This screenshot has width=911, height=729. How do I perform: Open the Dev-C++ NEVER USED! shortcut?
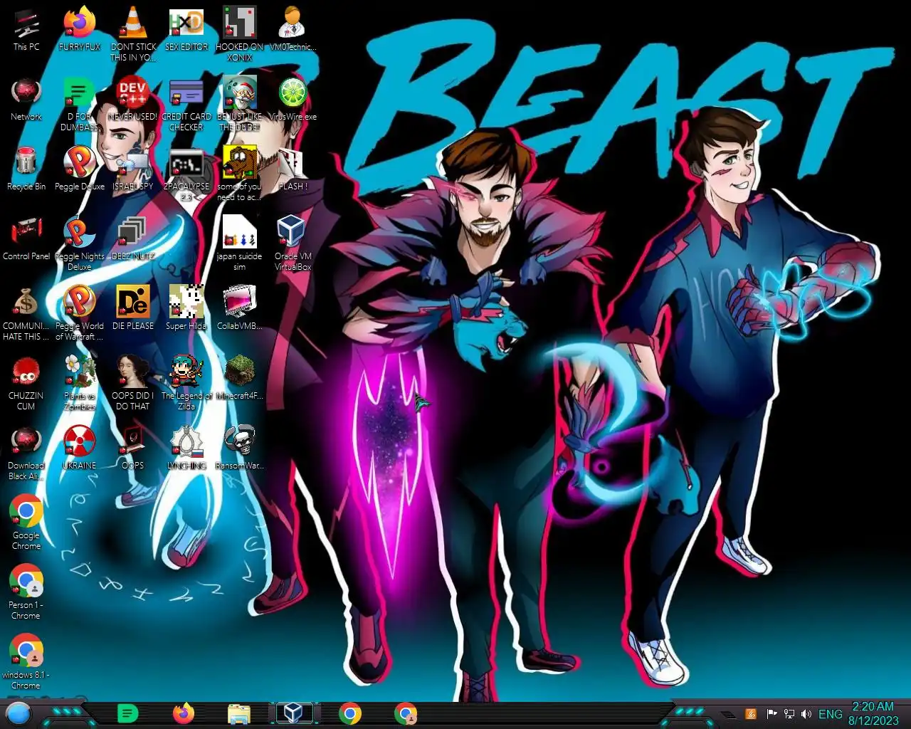(133, 98)
